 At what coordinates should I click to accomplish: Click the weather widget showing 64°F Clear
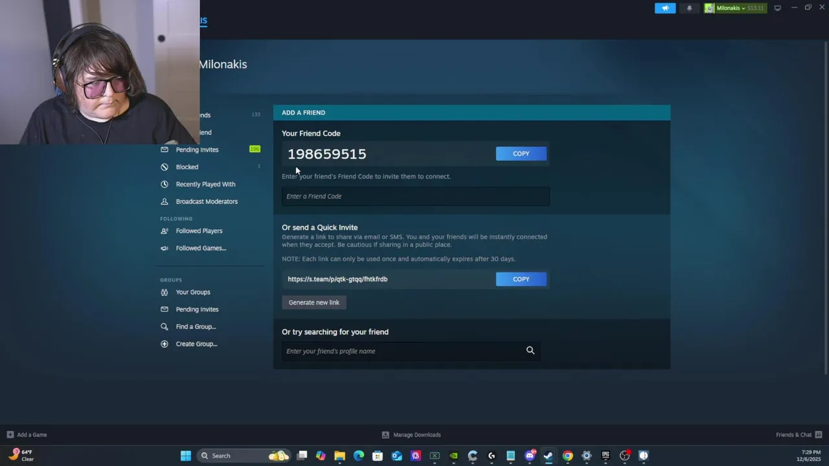21,456
